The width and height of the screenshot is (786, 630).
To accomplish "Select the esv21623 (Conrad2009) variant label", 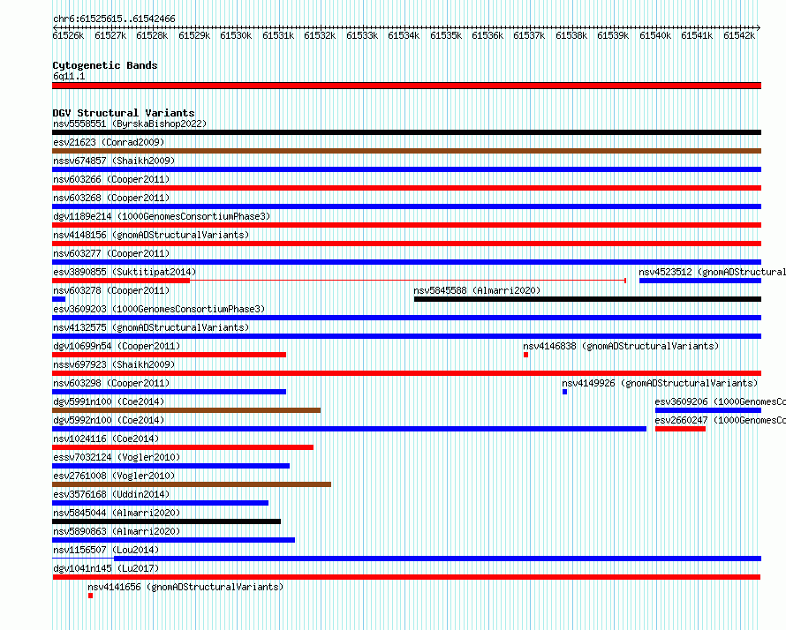I will pos(109,142).
